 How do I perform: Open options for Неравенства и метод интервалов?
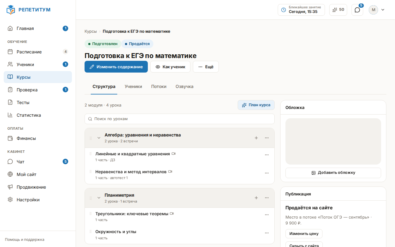click(x=267, y=173)
